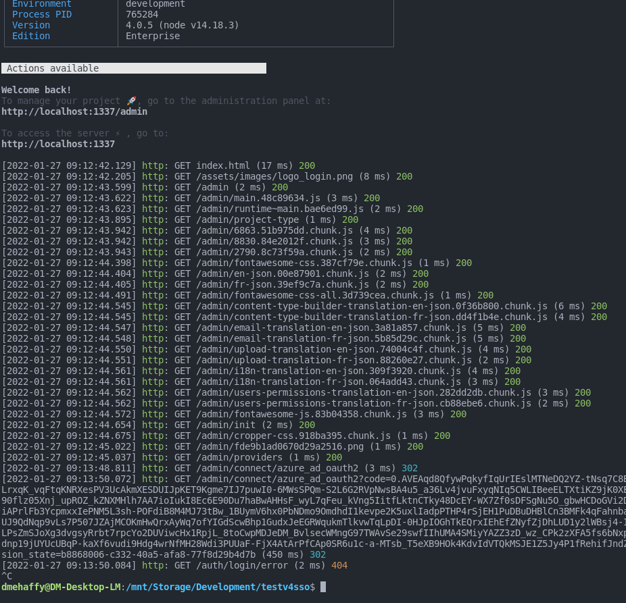Select the Enterprise edition value
This screenshot has width=626, height=603.
(153, 36)
